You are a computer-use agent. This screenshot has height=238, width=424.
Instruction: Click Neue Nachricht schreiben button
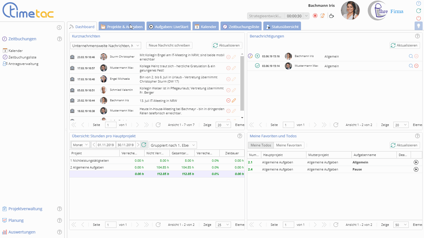tap(169, 45)
